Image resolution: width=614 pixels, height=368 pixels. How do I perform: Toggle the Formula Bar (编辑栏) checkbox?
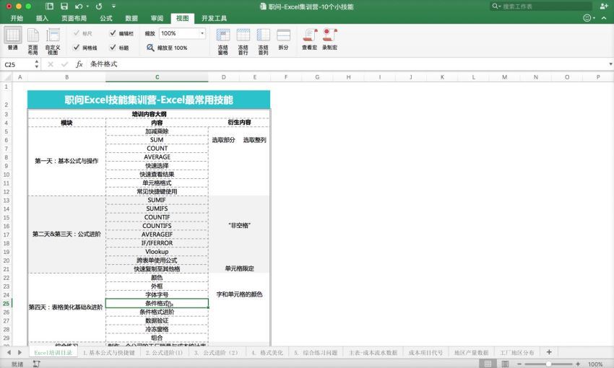[113, 33]
